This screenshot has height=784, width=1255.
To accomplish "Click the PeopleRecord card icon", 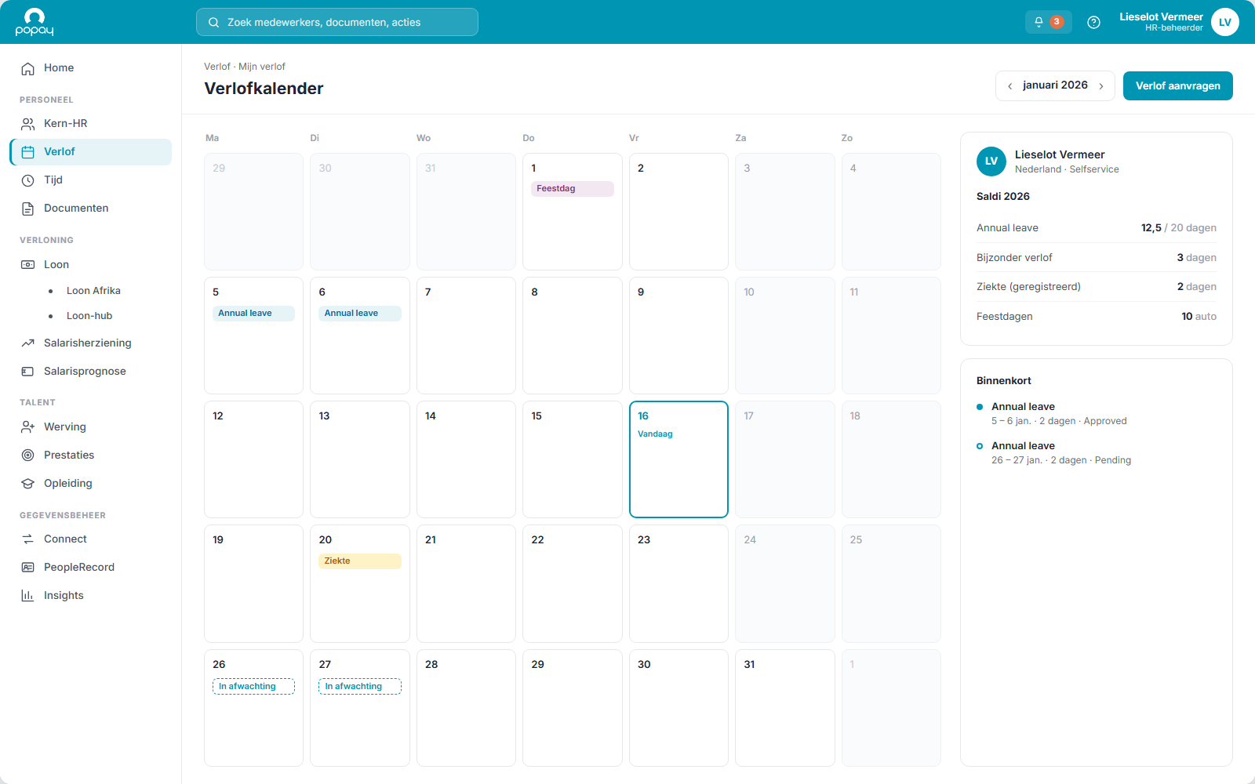I will (28, 568).
